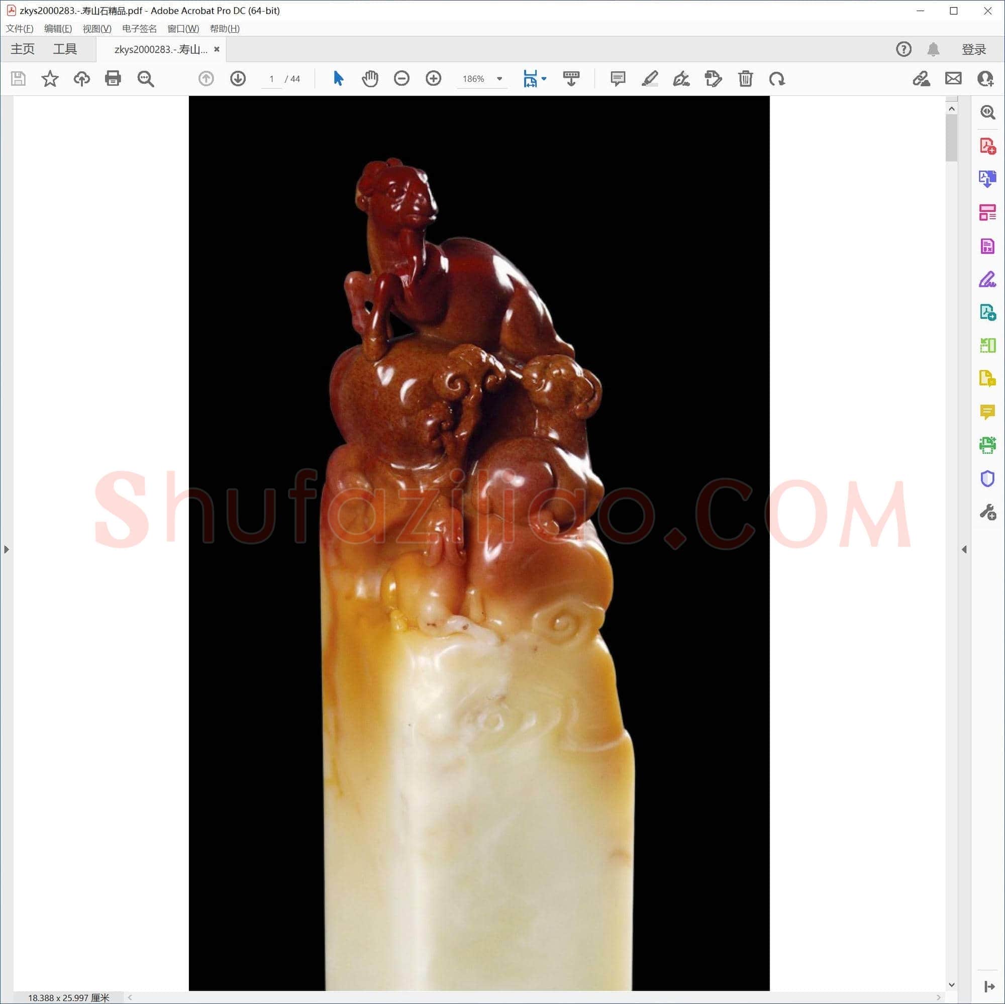The height and width of the screenshot is (1004, 1005).
Task: Select the highlight text tool
Action: coord(650,78)
